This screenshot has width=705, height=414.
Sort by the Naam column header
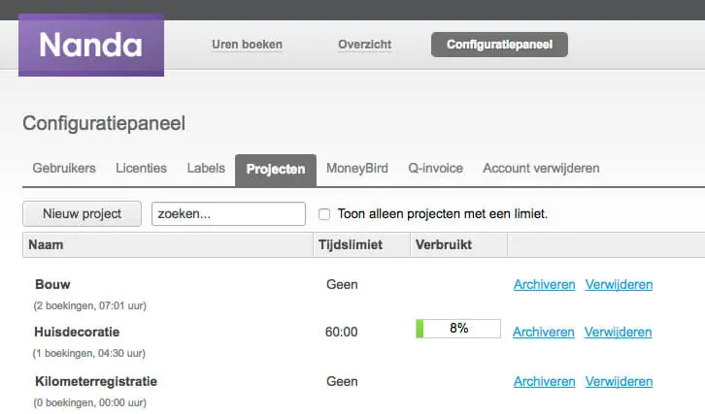(46, 244)
